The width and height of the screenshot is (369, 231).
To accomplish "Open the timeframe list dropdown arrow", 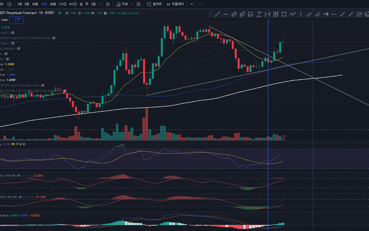I will point(100,4).
